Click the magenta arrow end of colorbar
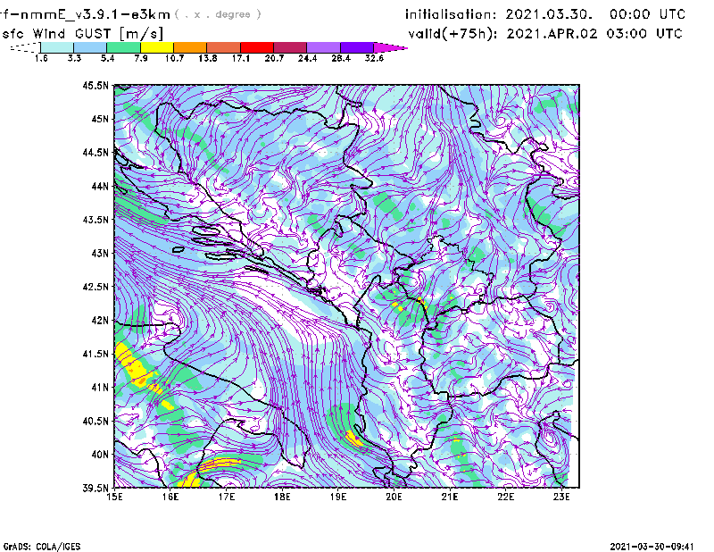 (x=390, y=47)
